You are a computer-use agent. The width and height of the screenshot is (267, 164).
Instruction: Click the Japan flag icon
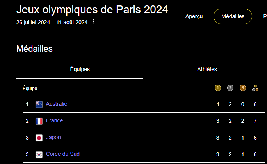pos(39,138)
